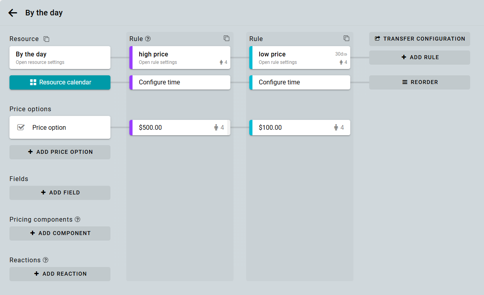This screenshot has width=484, height=295.
Task: Click copy icon next to Resource heading
Action: pyautogui.click(x=47, y=39)
